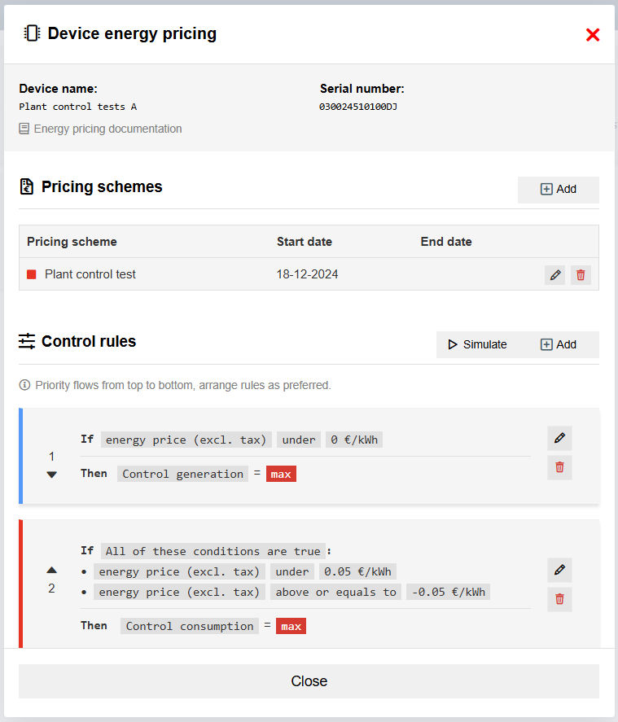Screen dimensions: 618x722
Task: Close dialog with the red X icon
Action: coord(593,35)
